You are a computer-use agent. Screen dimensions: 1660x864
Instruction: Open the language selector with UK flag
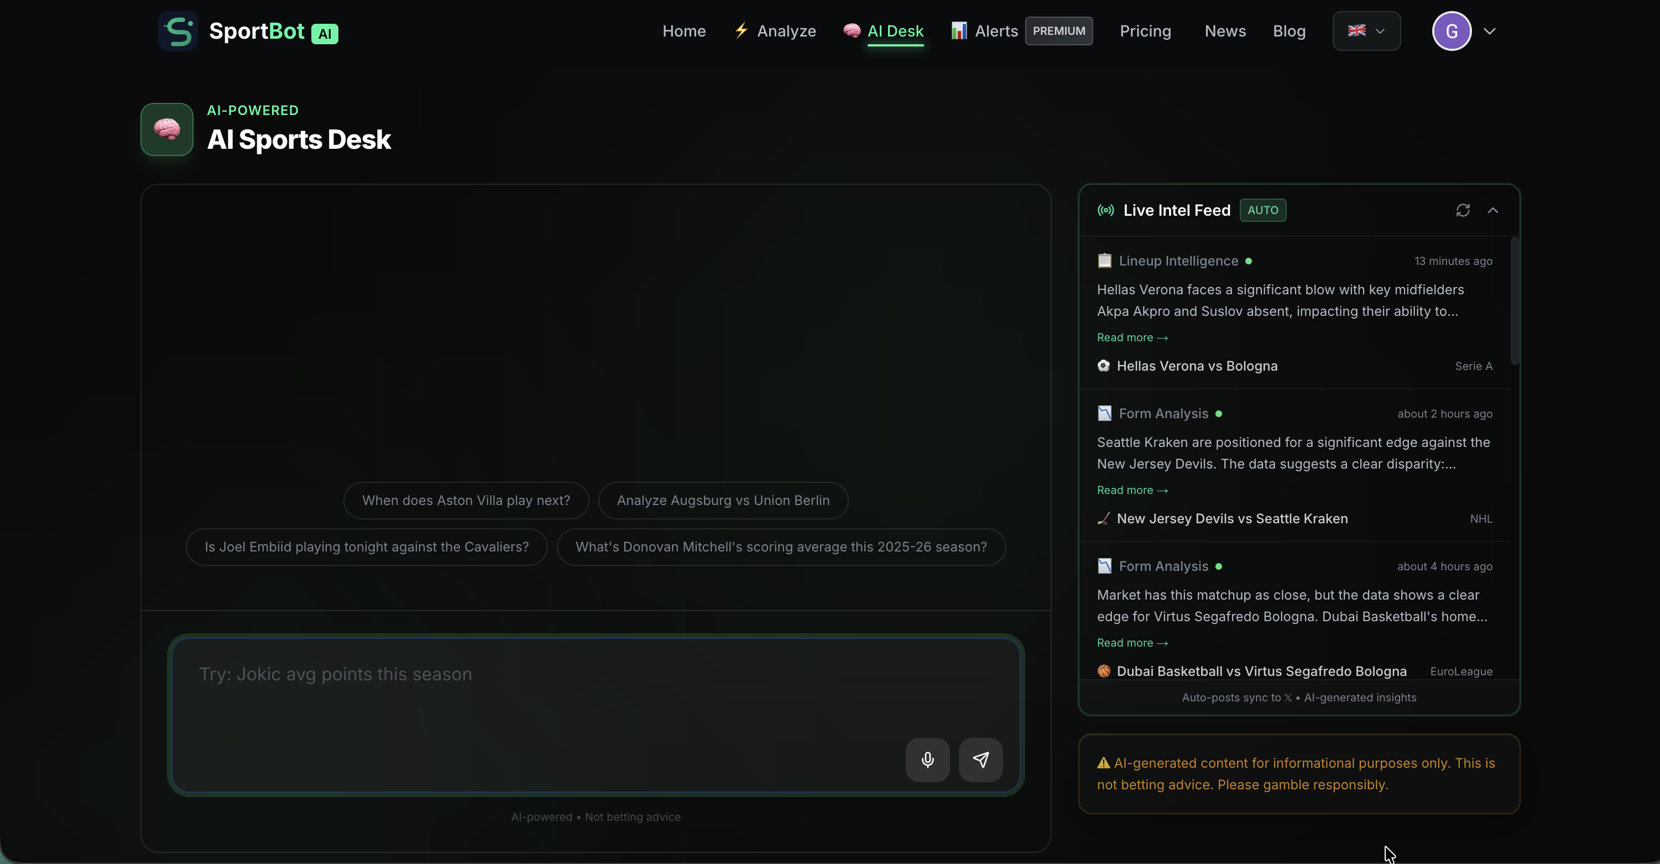click(1366, 30)
